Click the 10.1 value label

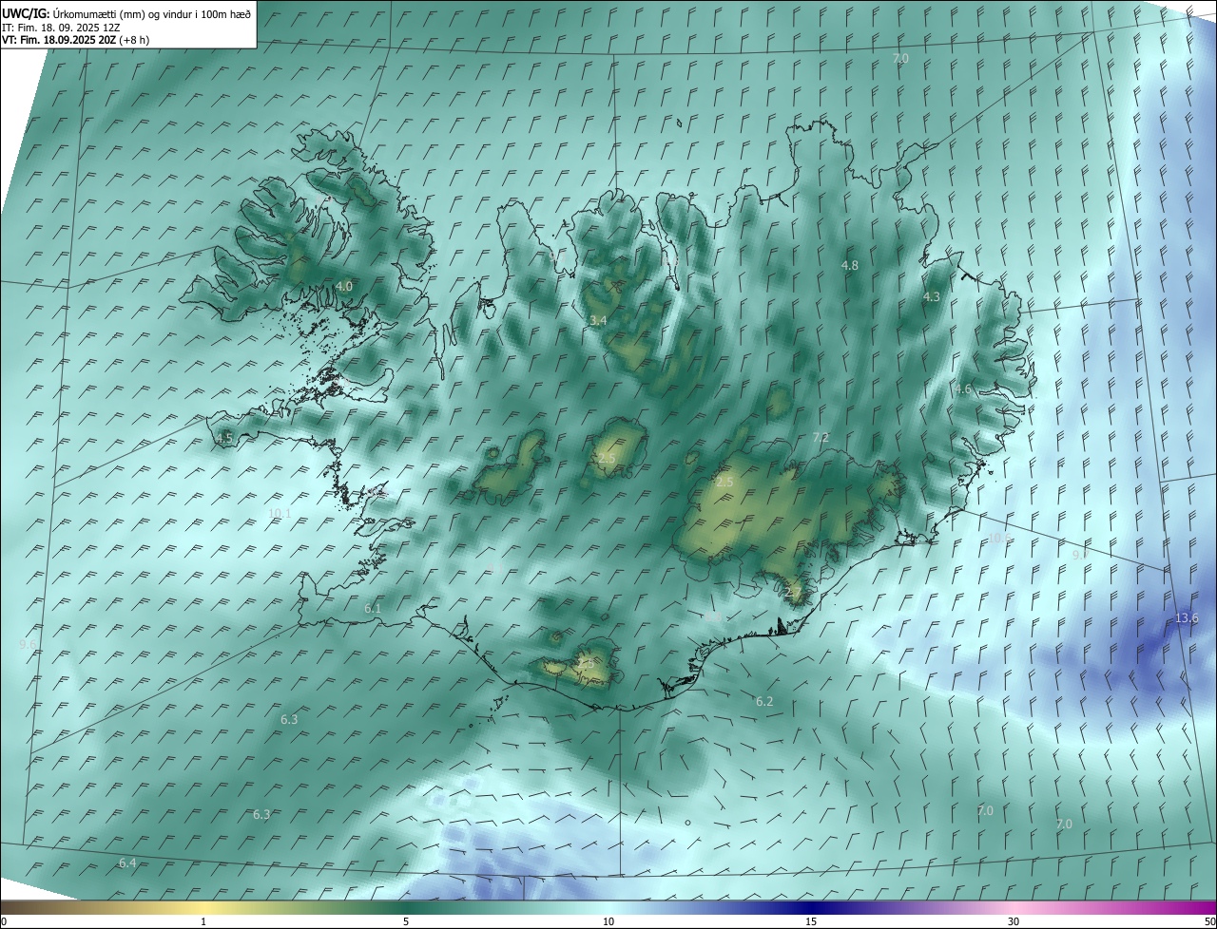[280, 514]
